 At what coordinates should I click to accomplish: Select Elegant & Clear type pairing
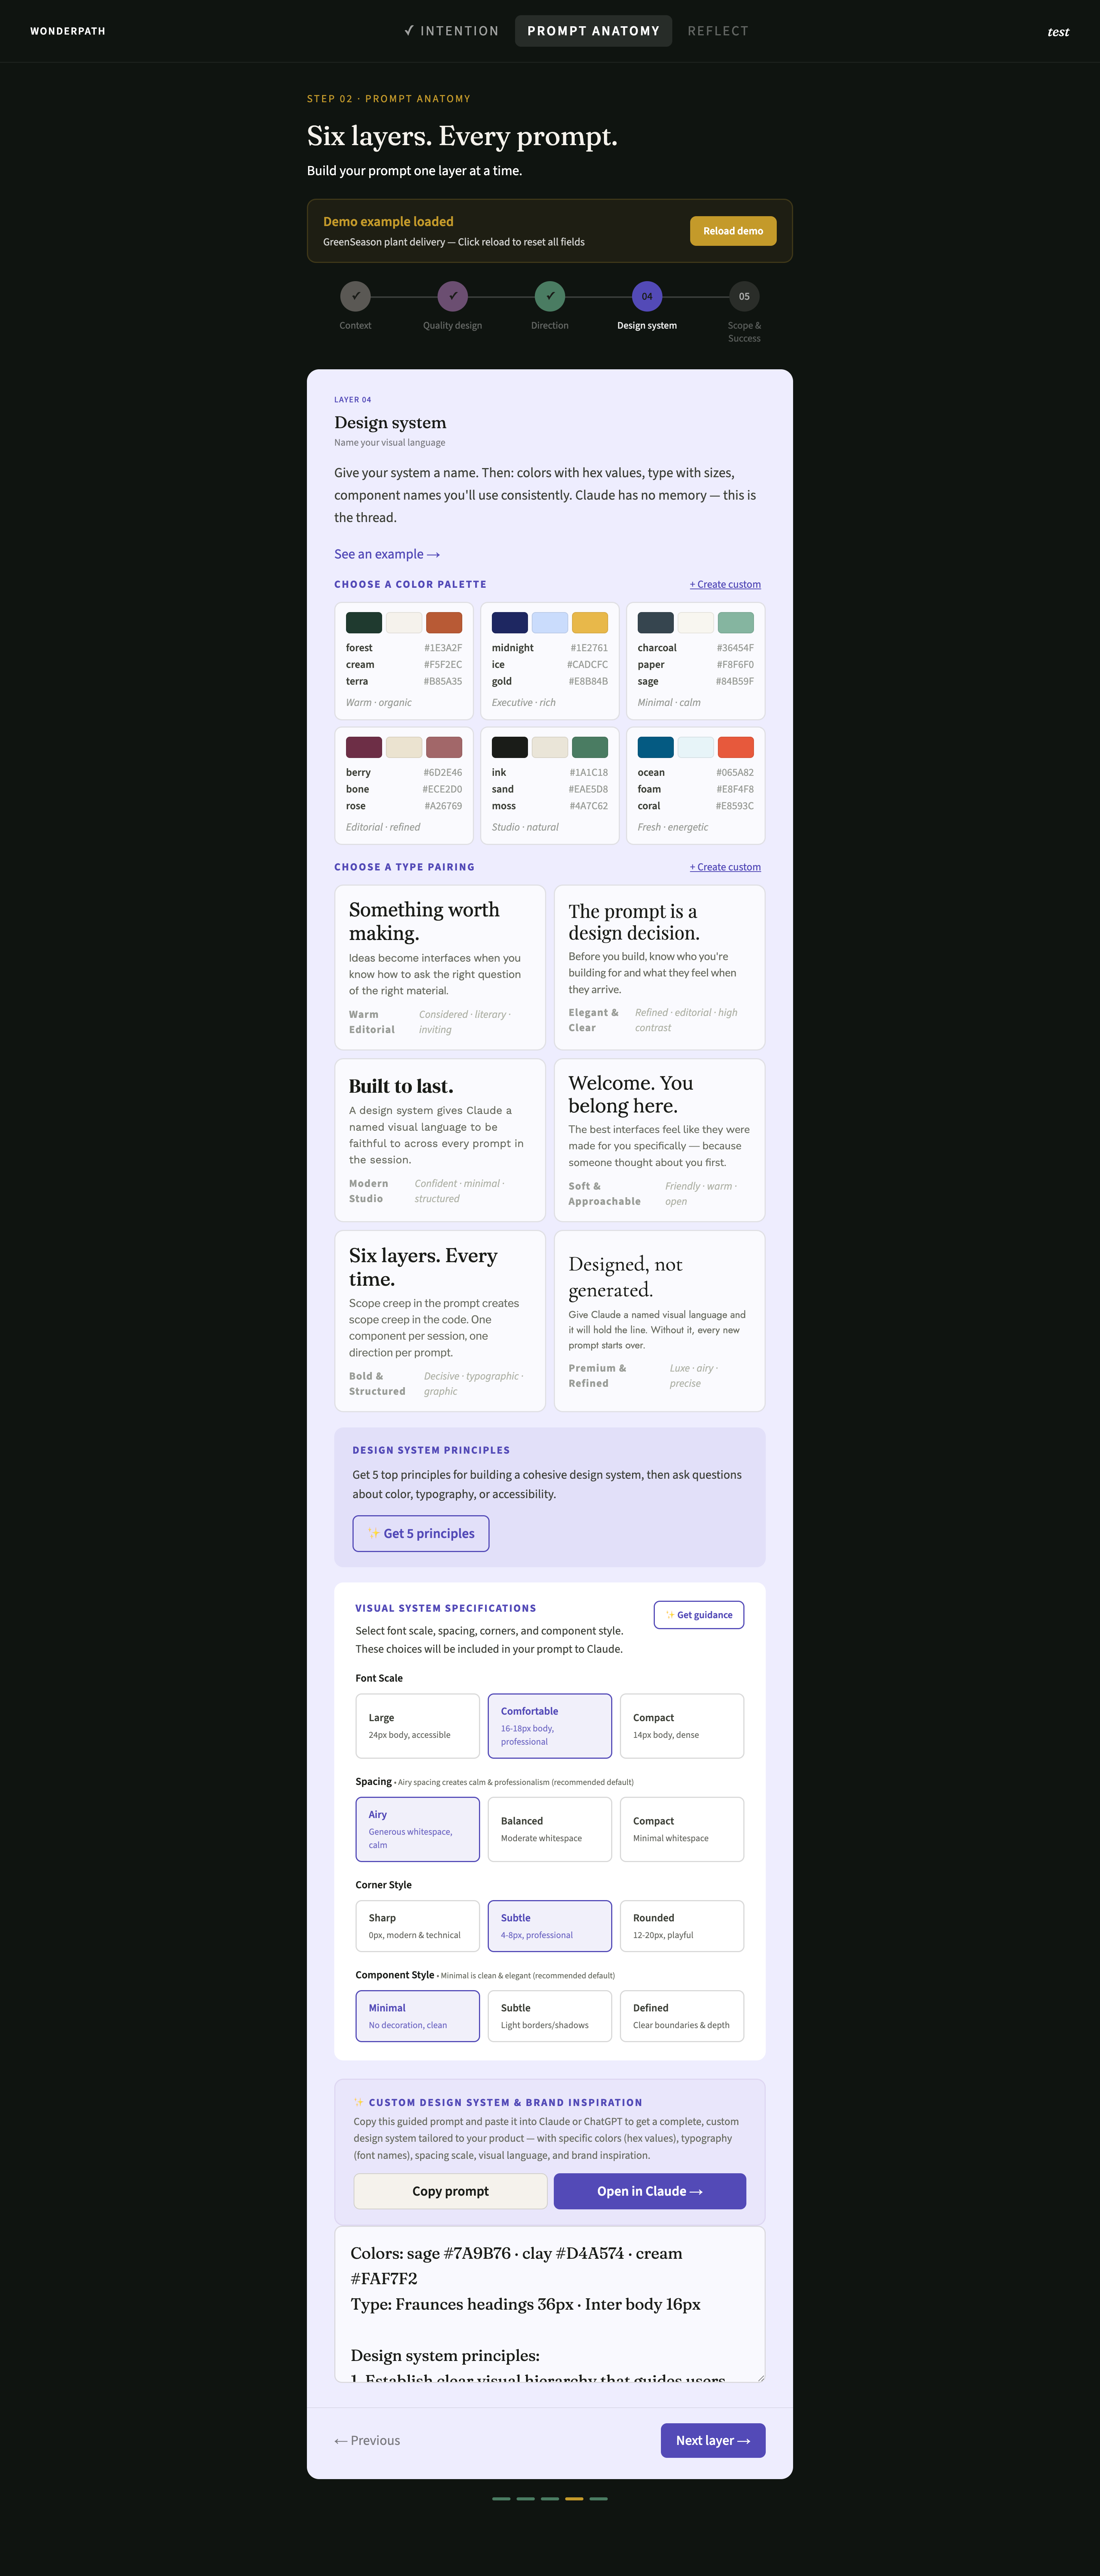click(660, 967)
